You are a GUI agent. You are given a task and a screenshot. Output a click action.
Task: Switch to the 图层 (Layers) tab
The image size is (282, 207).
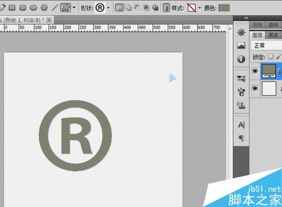tap(257, 35)
